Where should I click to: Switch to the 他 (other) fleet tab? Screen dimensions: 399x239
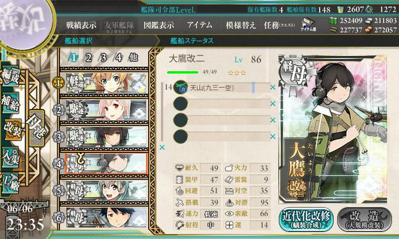(x=133, y=57)
